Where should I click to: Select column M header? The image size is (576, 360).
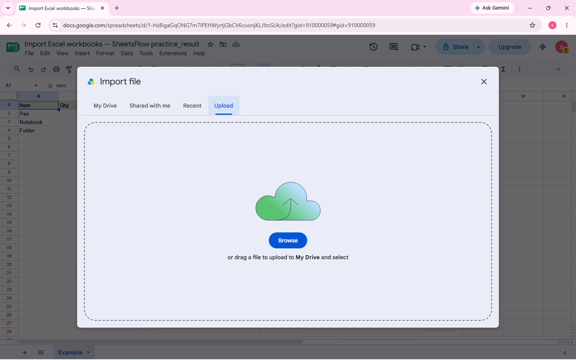coord(523,96)
